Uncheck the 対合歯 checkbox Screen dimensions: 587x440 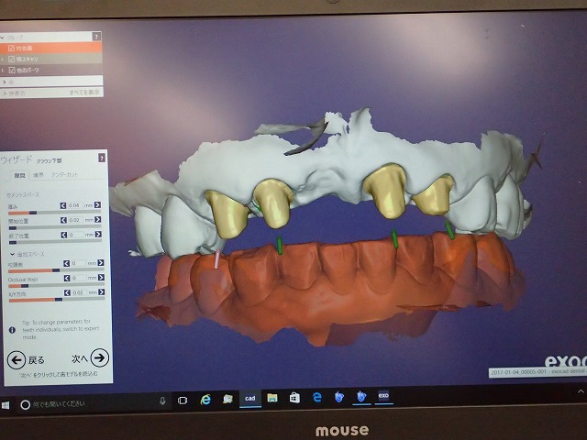click(11, 48)
